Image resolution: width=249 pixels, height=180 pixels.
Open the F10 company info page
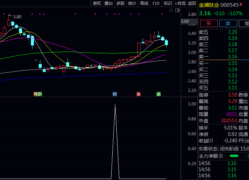tap(156, 3)
